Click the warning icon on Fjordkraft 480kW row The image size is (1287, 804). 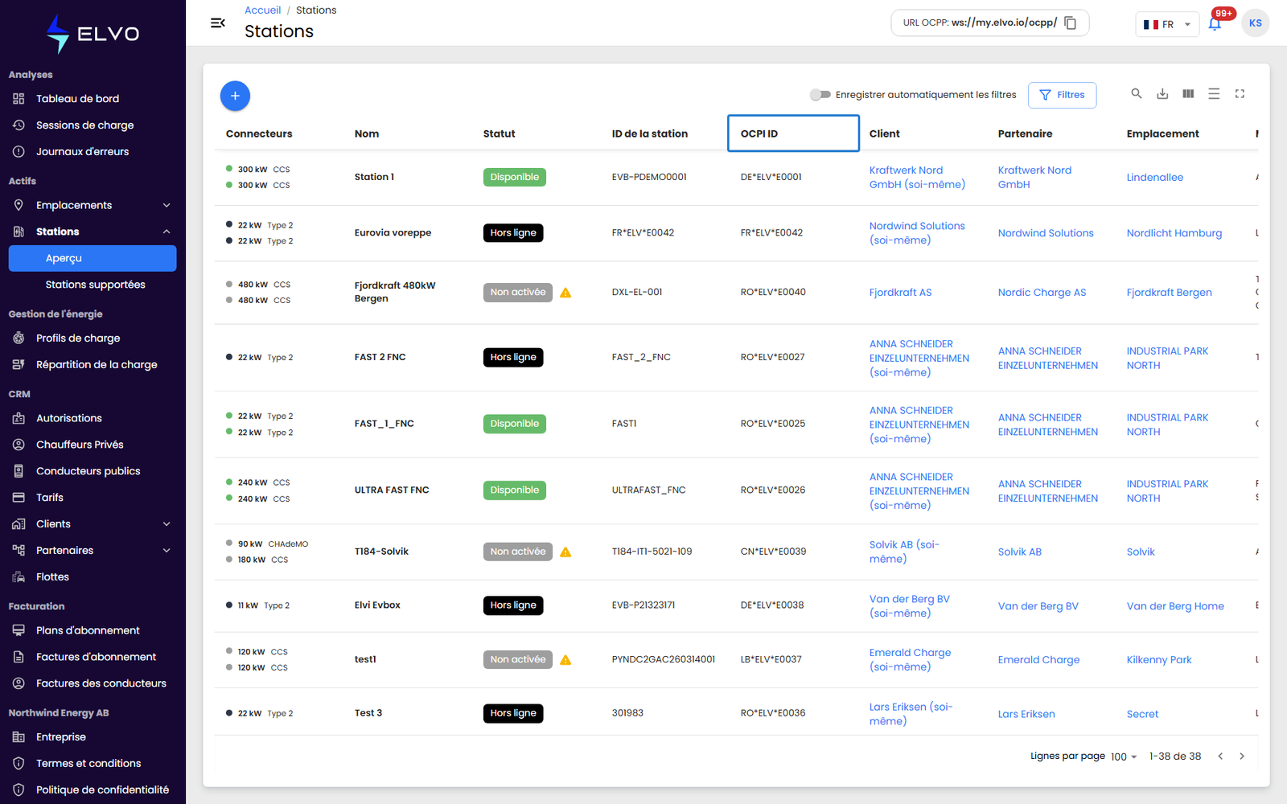pyautogui.click(x=565, y=293)
